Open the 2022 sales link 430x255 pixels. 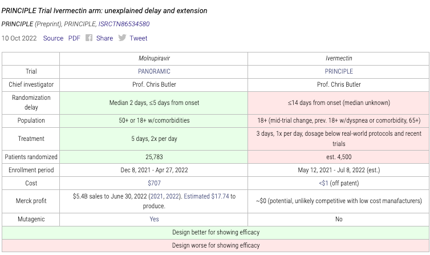pos(172,196)
